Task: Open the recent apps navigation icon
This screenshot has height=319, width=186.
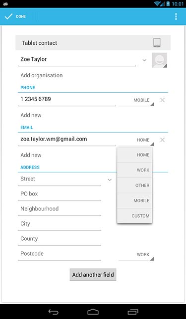Action: click(x=133, y=312)
